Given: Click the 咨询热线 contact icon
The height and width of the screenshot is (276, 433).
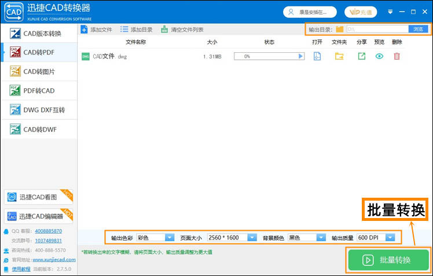Looking at the screenshot, I should [x=6, y=250].
